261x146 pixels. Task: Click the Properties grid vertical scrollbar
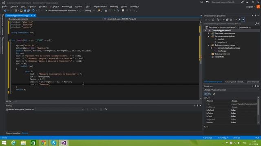(x=258, y=110)
